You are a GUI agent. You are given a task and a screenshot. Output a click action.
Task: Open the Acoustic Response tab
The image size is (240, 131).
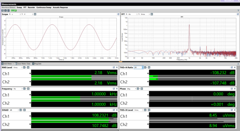point(60,7)
